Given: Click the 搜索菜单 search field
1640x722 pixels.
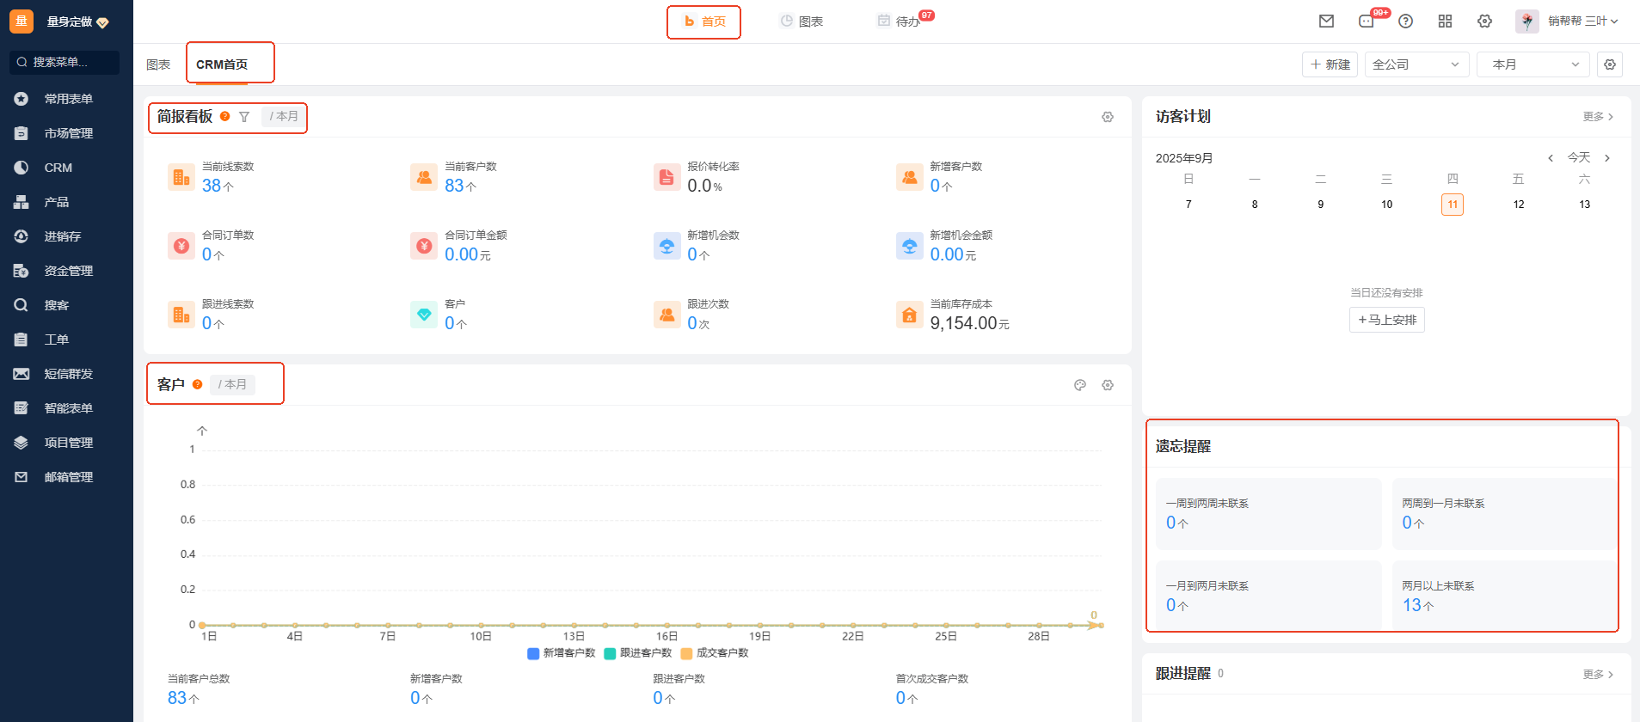Looking at the screenshot, I should point(64,62).
